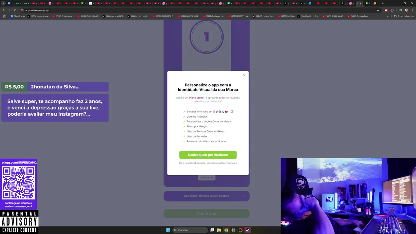Close the active browser tab

pyautogui.click(x=360, y=3)
